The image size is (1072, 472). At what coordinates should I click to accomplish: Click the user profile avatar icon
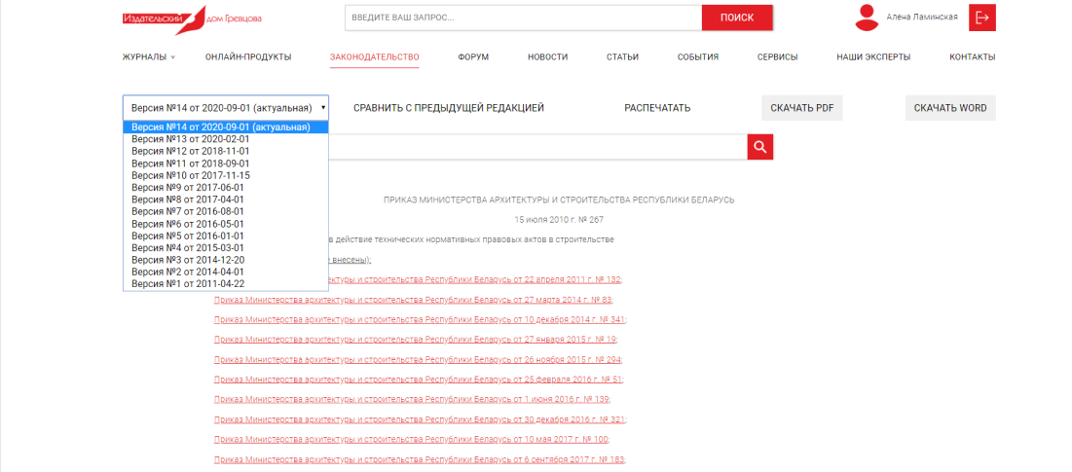[866, 18]
